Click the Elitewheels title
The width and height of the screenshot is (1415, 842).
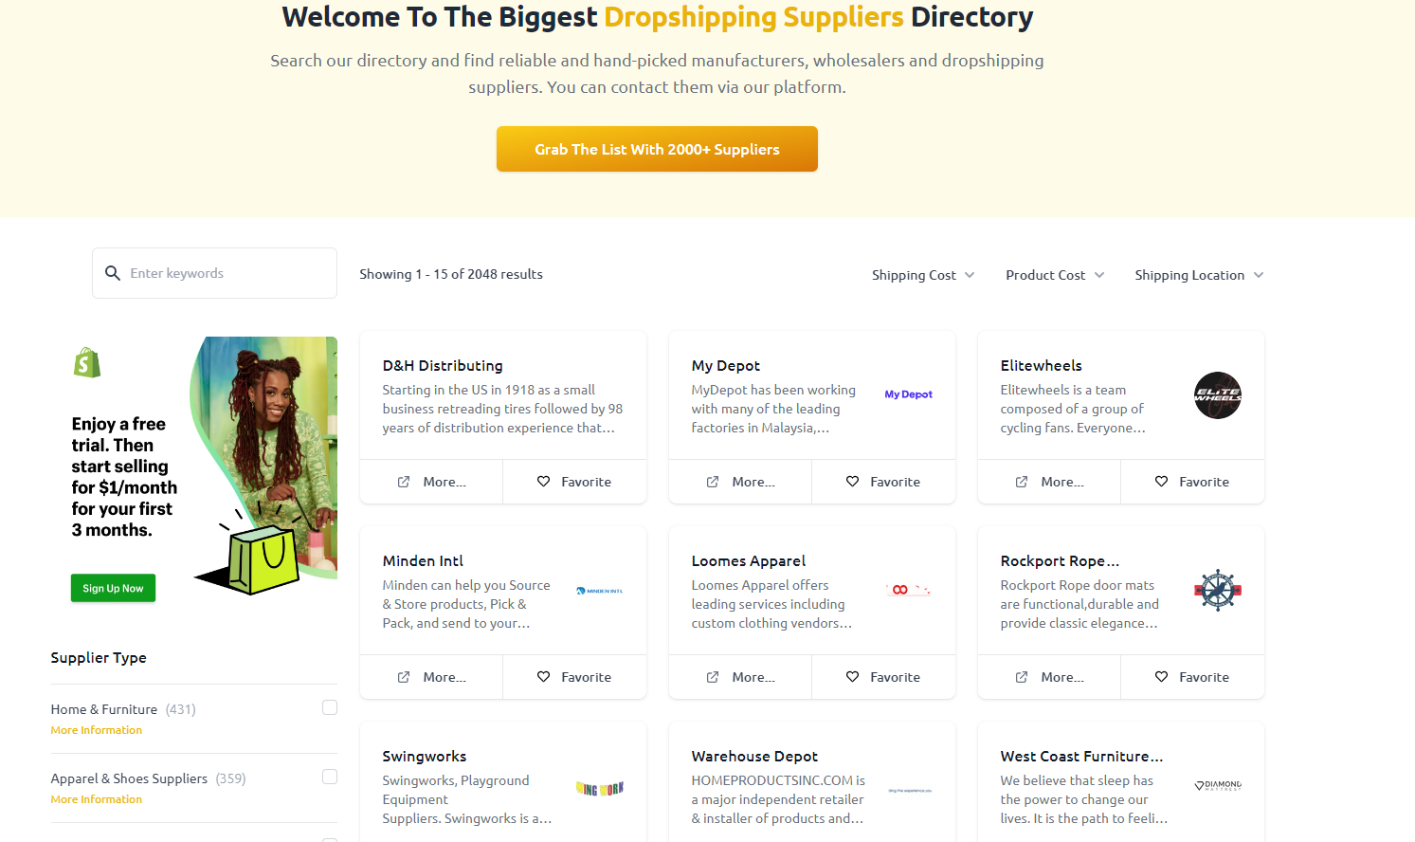pyautogui.click(x=1041, y=365)
